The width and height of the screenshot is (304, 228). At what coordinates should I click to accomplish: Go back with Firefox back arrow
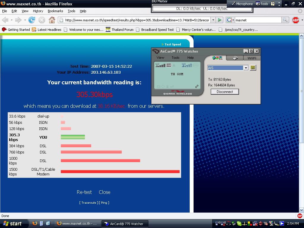(x=5, y=20)
